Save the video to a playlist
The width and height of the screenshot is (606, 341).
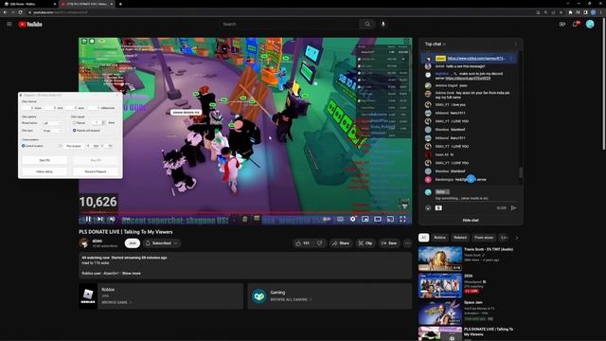(x=389, y=243)
